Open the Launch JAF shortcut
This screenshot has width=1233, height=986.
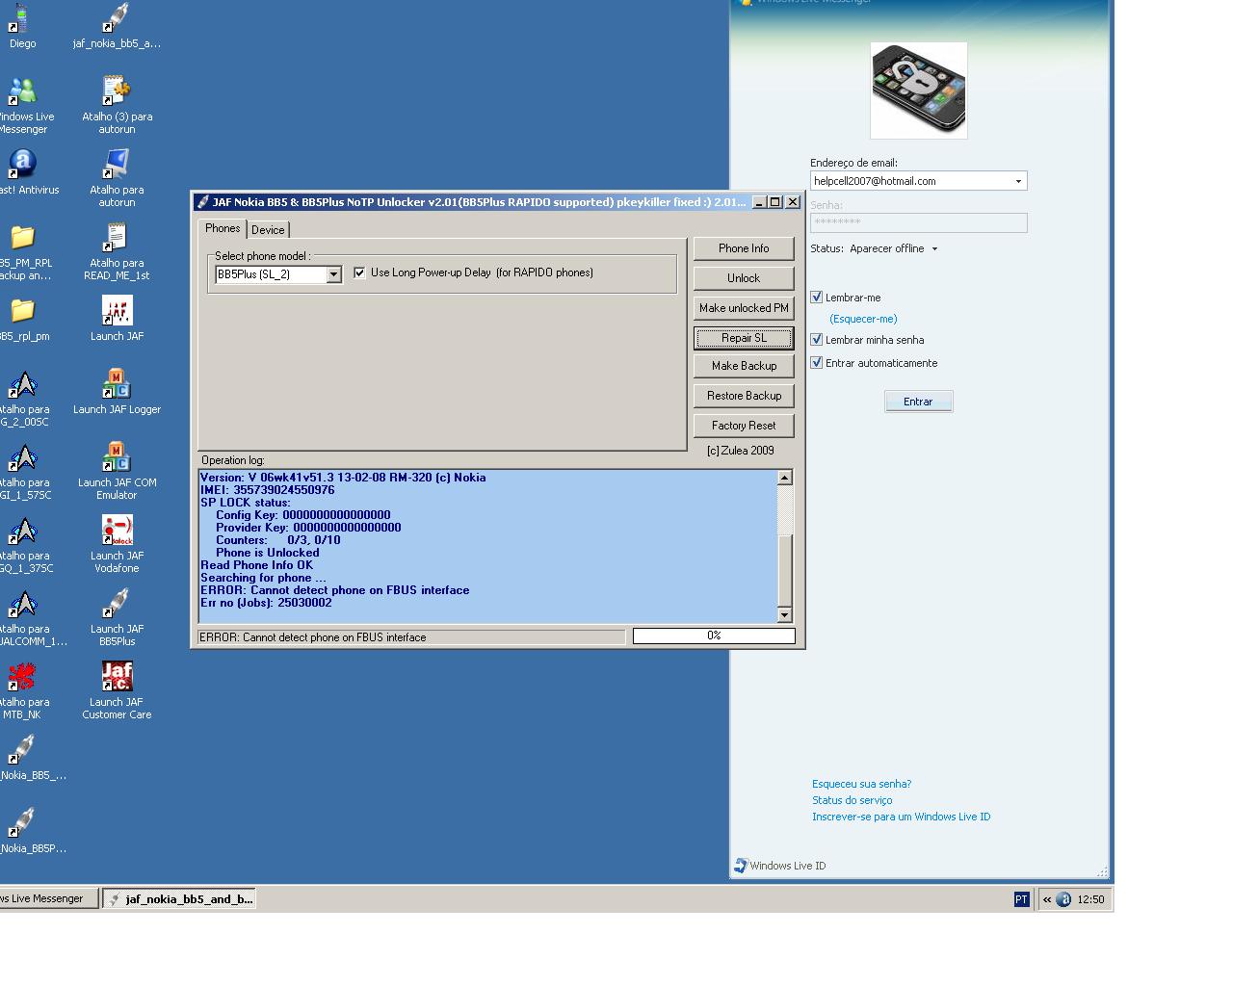[117, 319]
